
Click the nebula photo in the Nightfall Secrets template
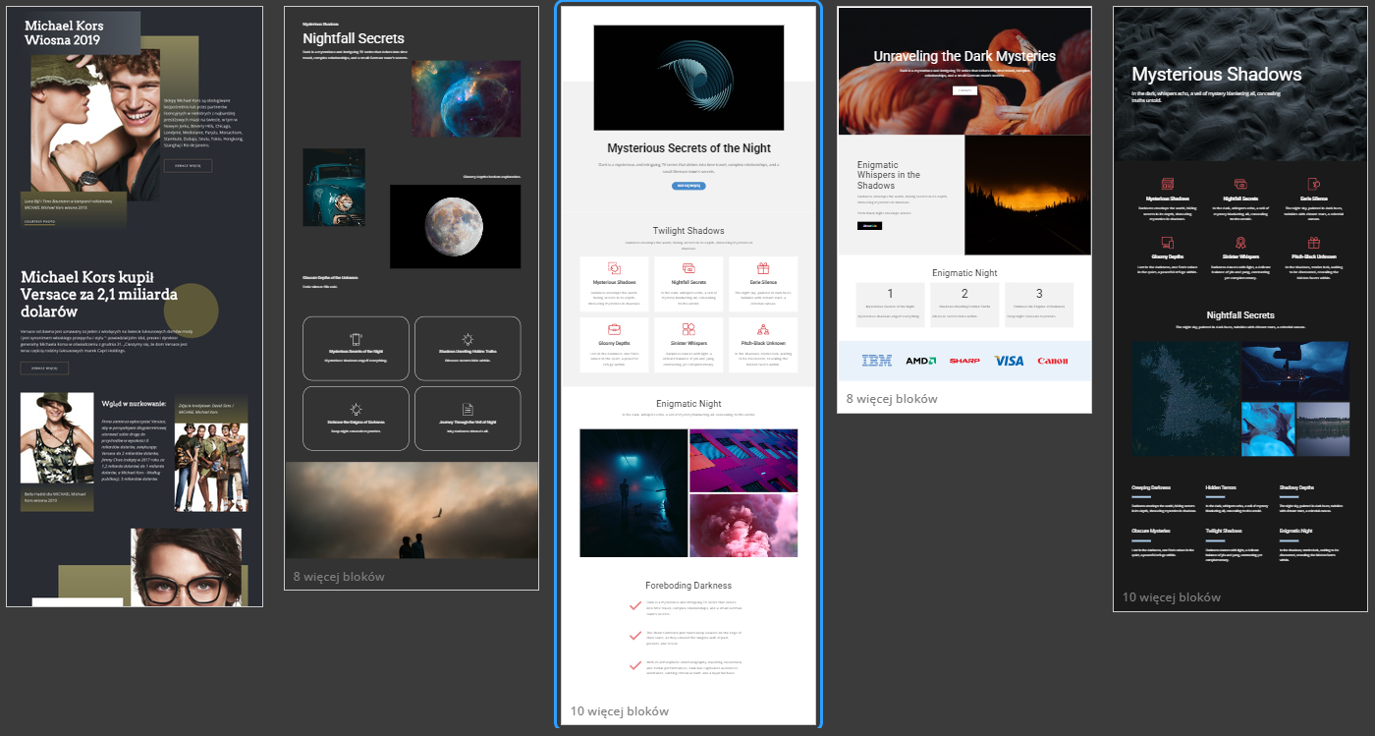[466, 98]
